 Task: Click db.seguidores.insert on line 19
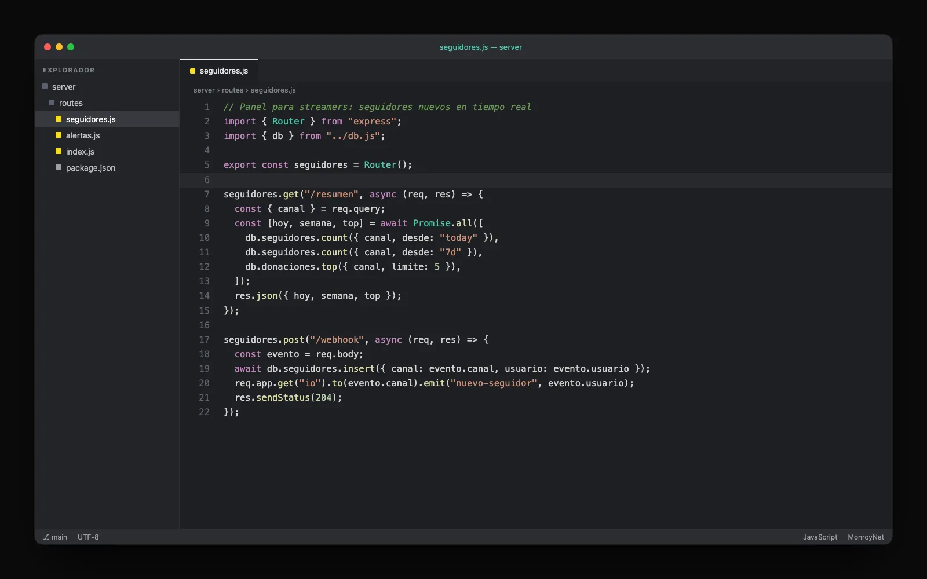pos(321,369)
